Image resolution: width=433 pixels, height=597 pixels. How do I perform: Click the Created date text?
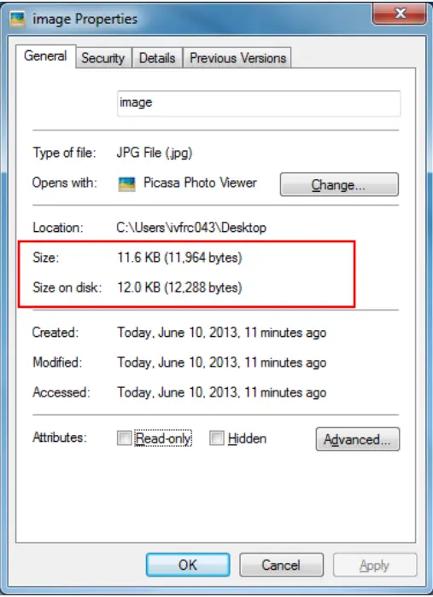222,333
